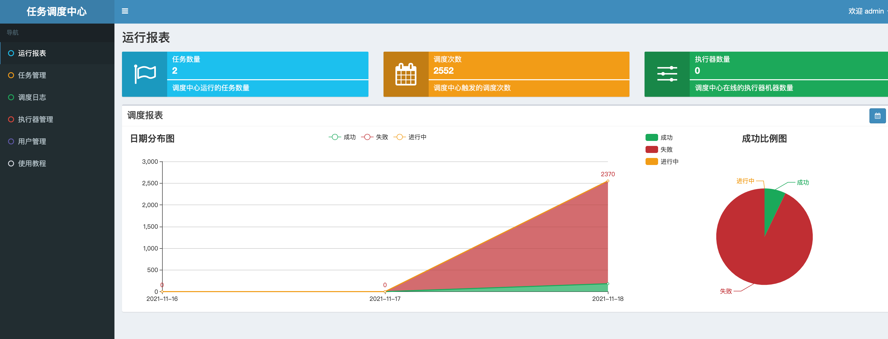The height and width of the screenshot is (339, 888).
Task: Open 调度日志 menu item
Action: pos(32,97)
